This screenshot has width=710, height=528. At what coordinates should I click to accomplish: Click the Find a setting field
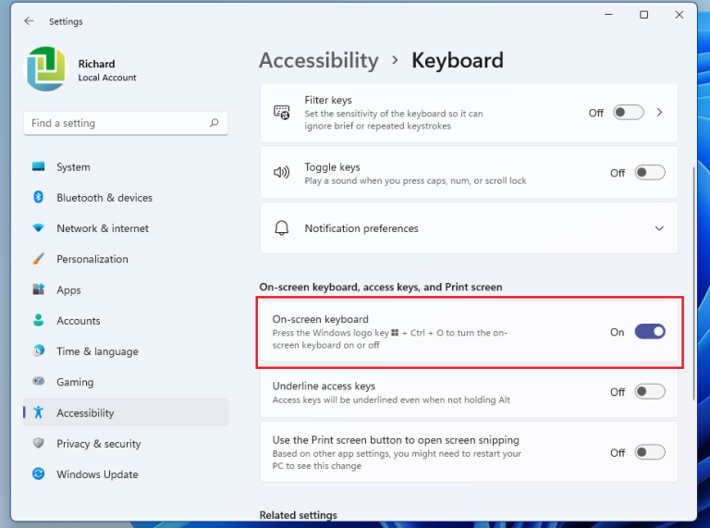point(116,123)
